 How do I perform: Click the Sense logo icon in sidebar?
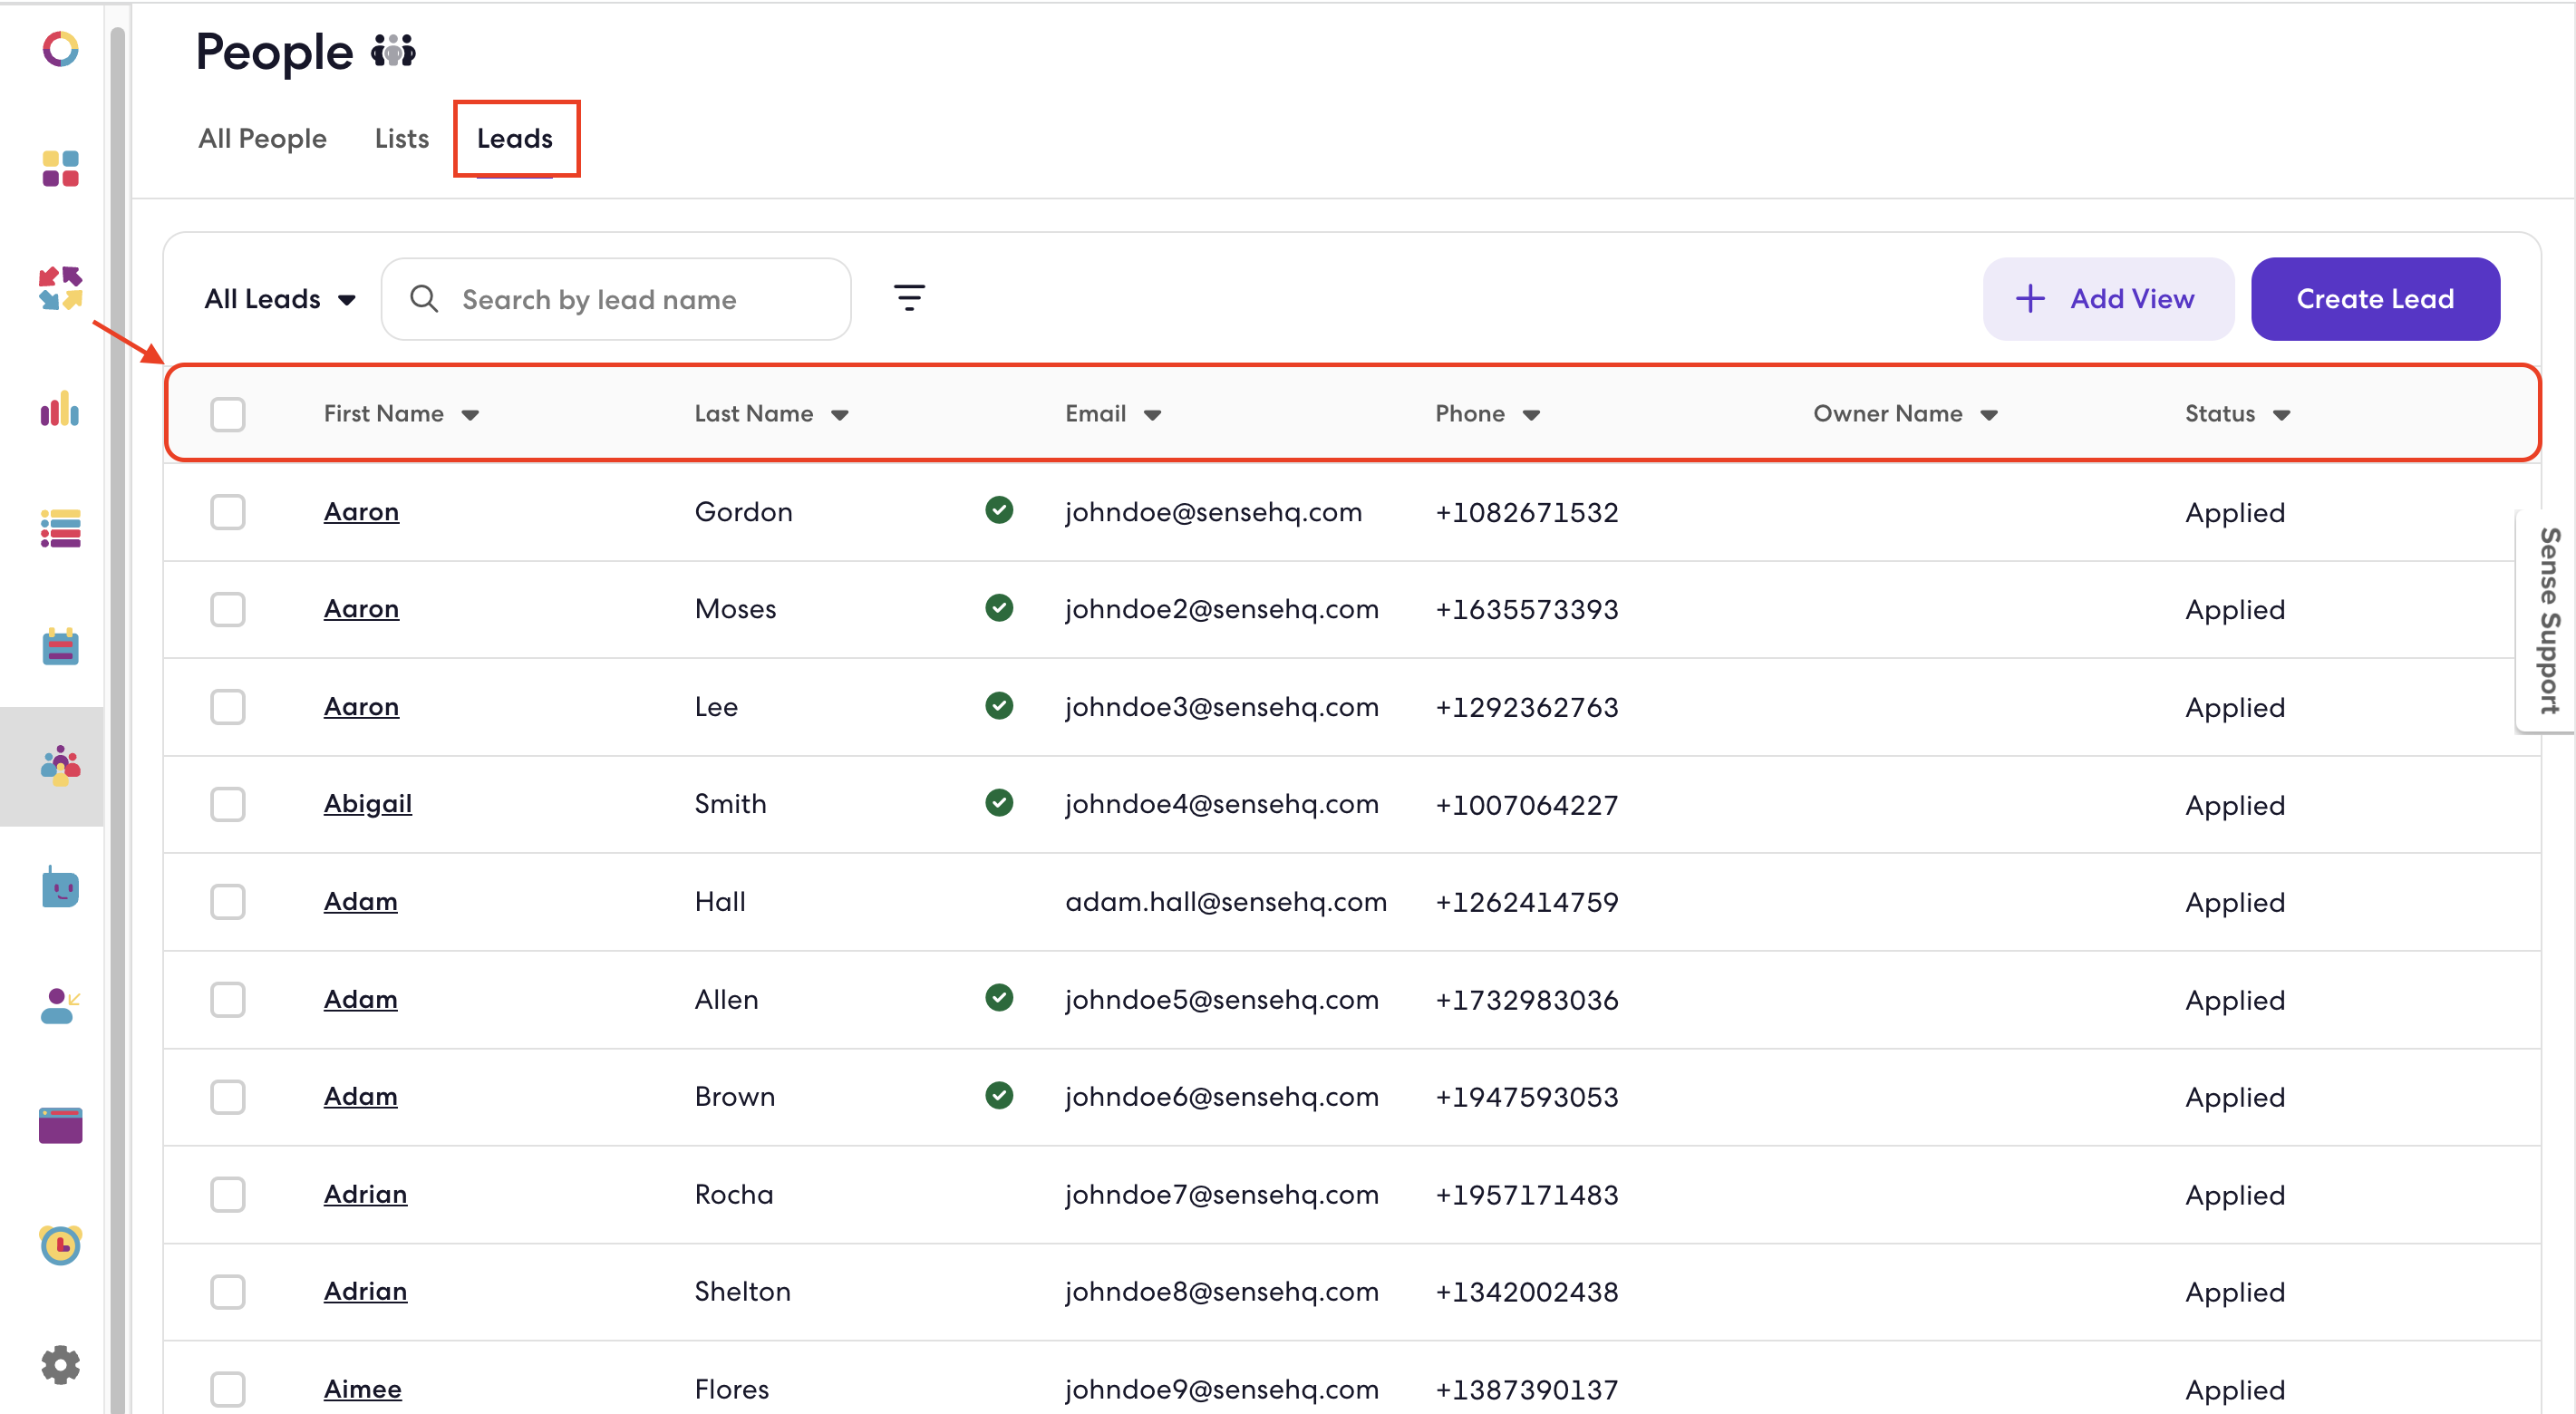point(60,49)
